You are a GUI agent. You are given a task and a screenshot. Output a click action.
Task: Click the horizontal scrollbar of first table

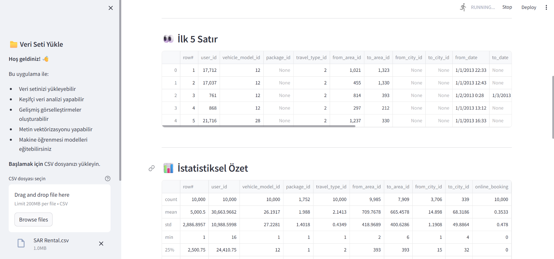pos(259,126)
